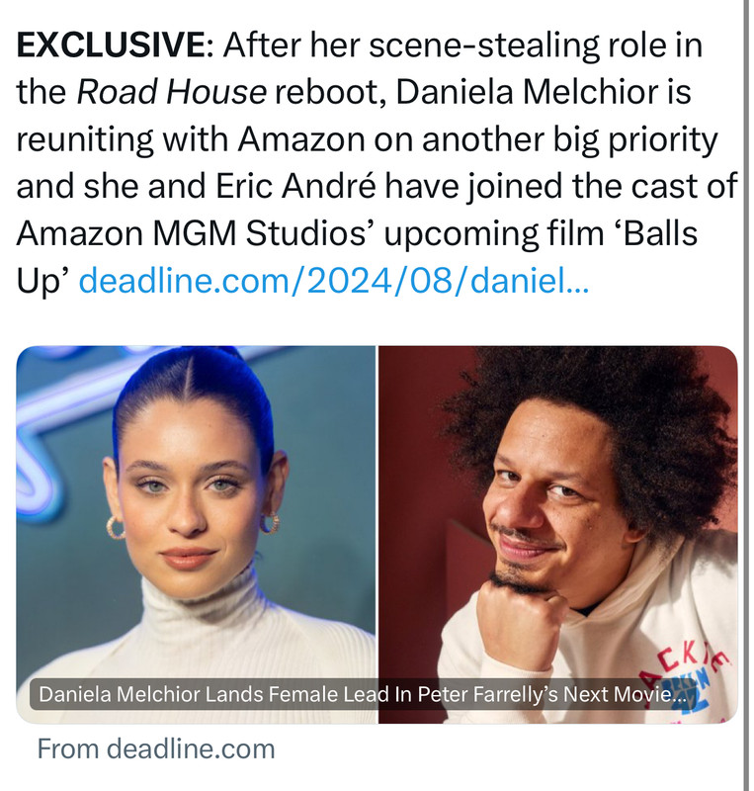
Task: Click the hoop earring in the left photo
Action: 115,527
